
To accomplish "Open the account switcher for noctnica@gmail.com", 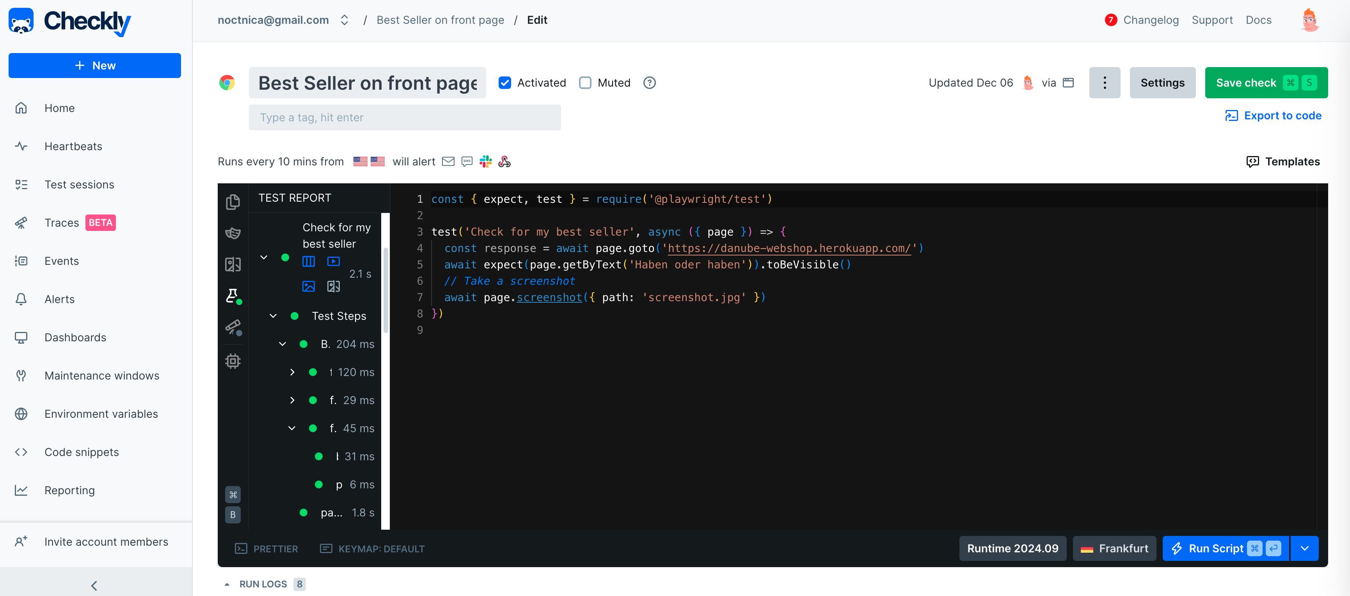I will click(344, 20).
